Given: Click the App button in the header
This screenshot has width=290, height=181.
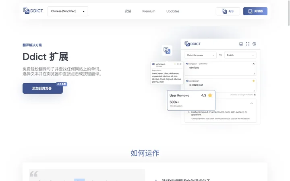Looking at the screenshot, I should pos(228,11).
